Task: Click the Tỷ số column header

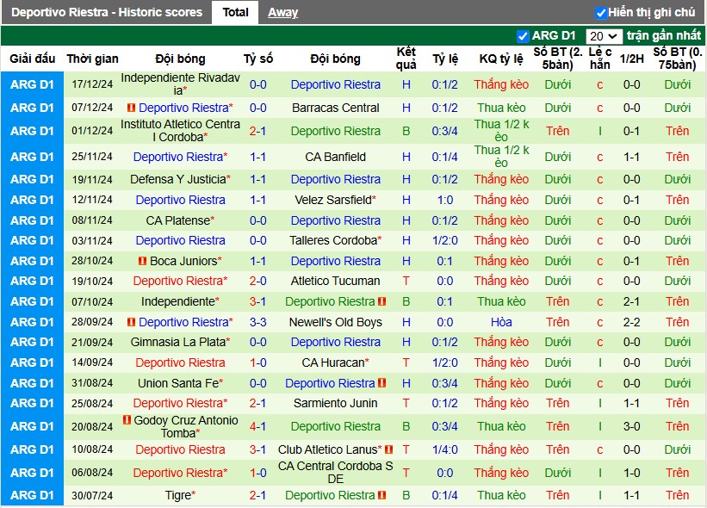Action: pyautogui.click(x=258, y=59)
